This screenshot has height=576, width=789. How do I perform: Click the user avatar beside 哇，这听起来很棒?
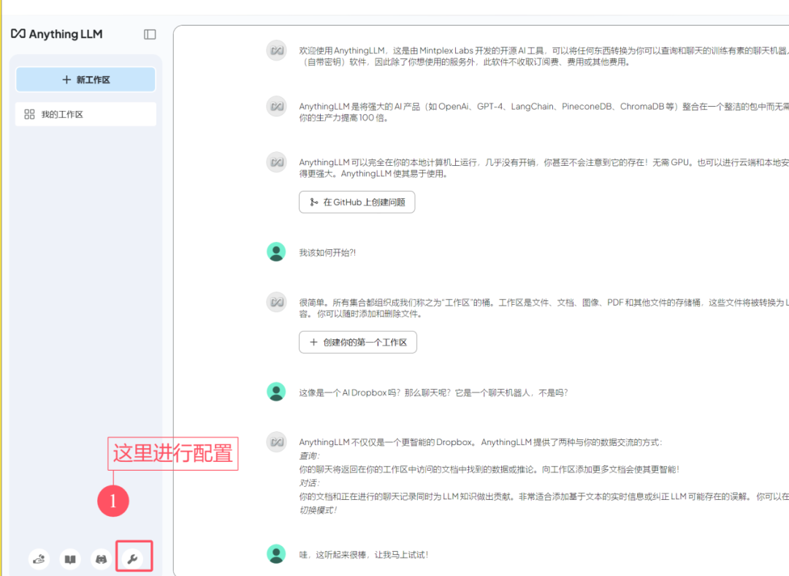pos(276,554)
